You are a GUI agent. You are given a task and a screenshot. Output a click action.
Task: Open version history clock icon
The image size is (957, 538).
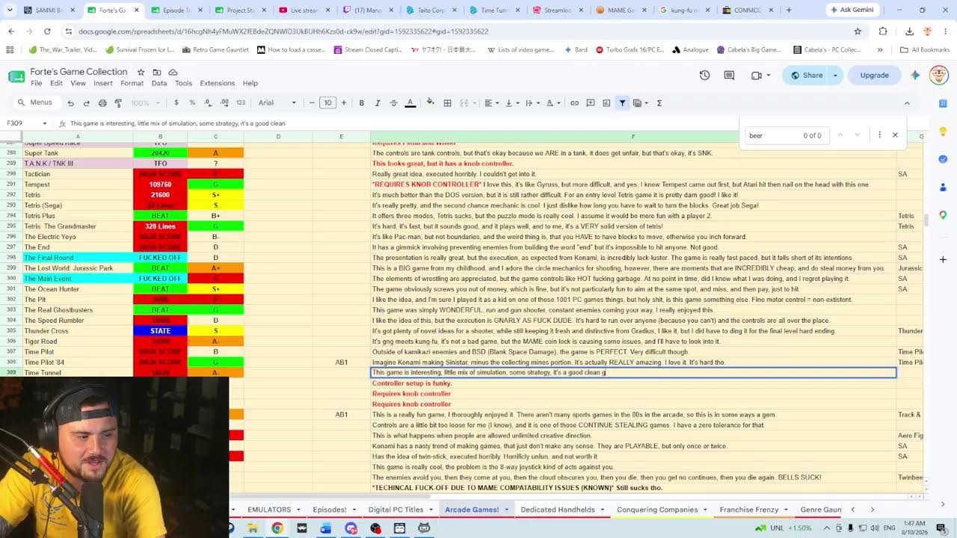(704, 75)
